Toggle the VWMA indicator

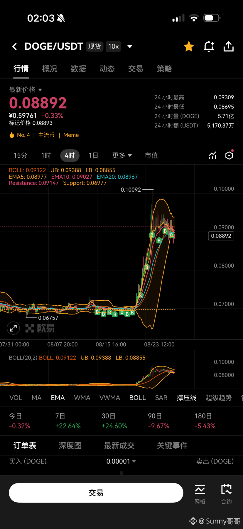pos(110,398)
